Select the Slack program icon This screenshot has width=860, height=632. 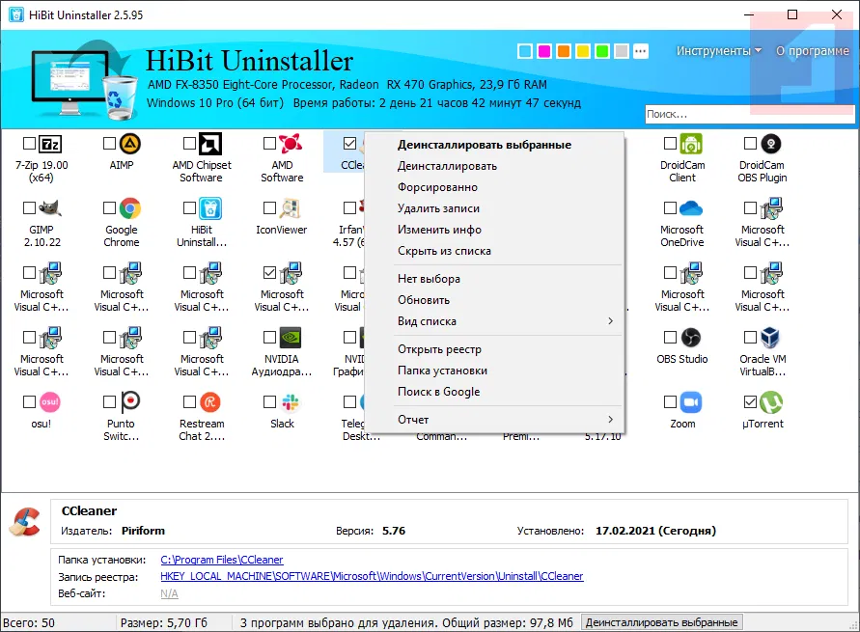(291, 402)
